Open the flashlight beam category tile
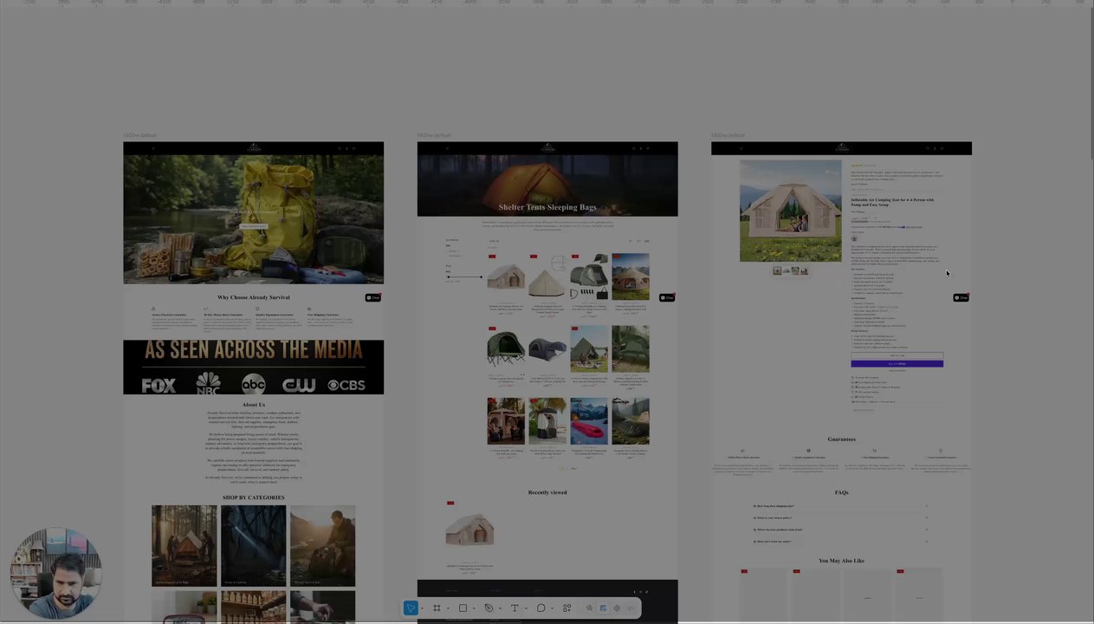The height and width of the screenshot is (624, 1094). pyautogui.click(x=253, y=546)
